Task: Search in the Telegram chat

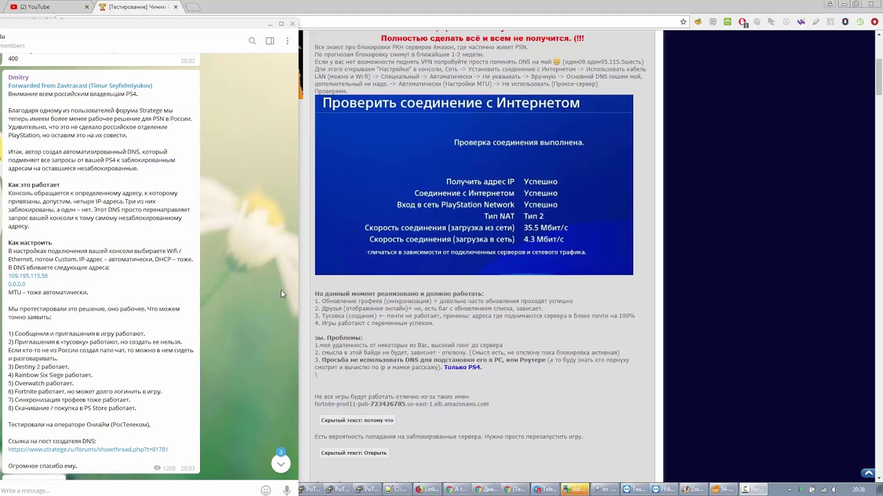Action: click(x=252, y=41)
